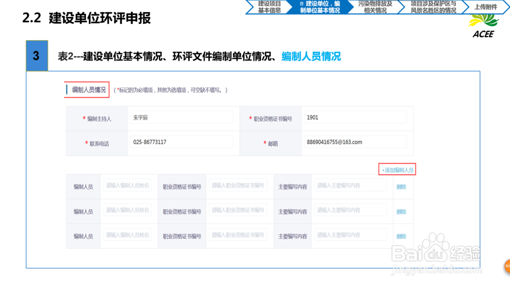Click first row 主要编写内容 input
The width and height of the screenshot is (510, 287).
point(350,185)
